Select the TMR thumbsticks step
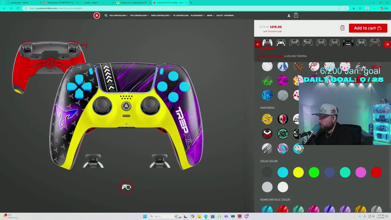 point(348,43)
